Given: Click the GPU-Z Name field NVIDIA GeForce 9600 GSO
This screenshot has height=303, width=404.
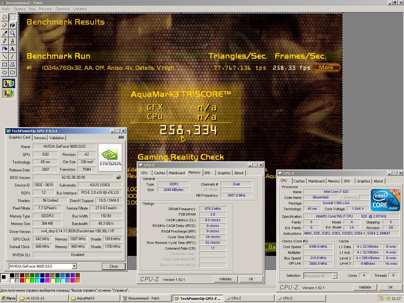Looking at the screenshot, I should pos(64,146).
